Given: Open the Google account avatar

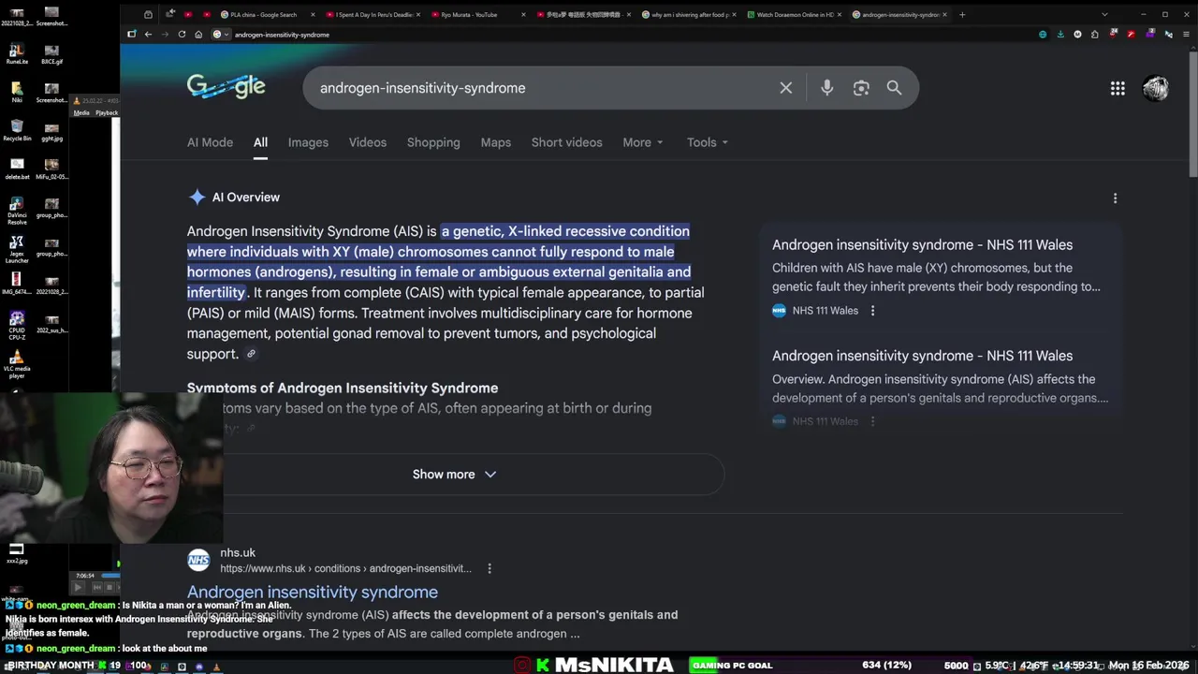Looking at the screenshot, I should click(x=1156, y=88).
